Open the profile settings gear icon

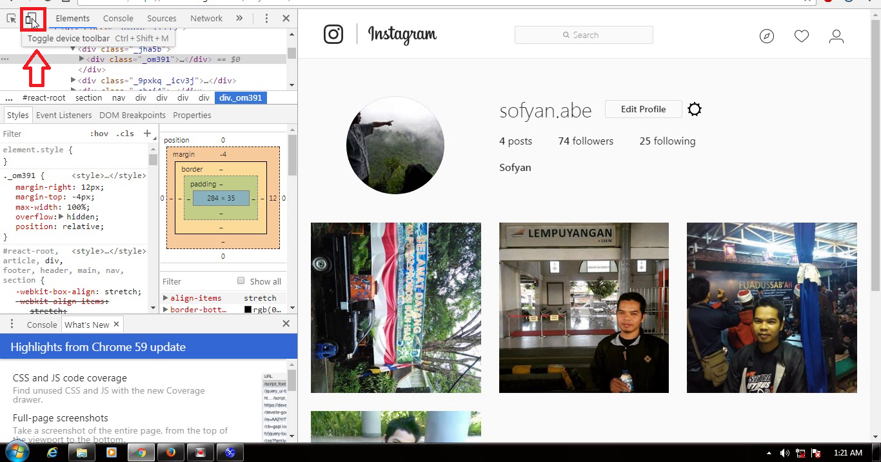[695, 110]
